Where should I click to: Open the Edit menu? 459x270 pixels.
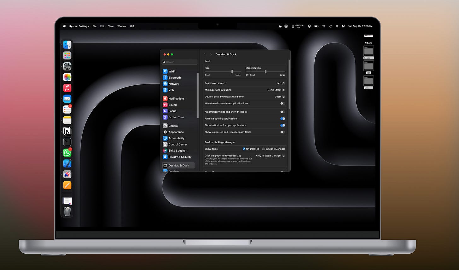point(102,26)
